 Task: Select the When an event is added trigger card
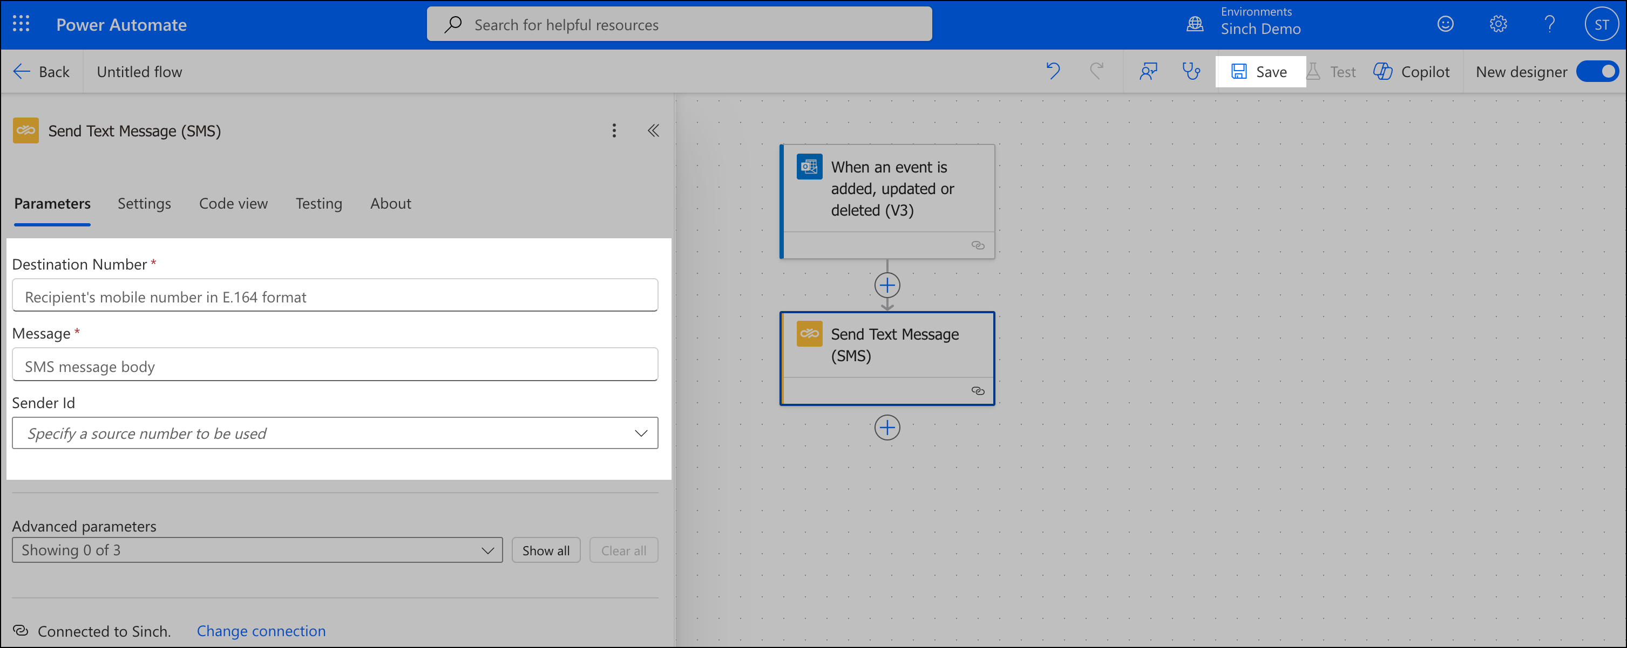(x=887, y=201)
